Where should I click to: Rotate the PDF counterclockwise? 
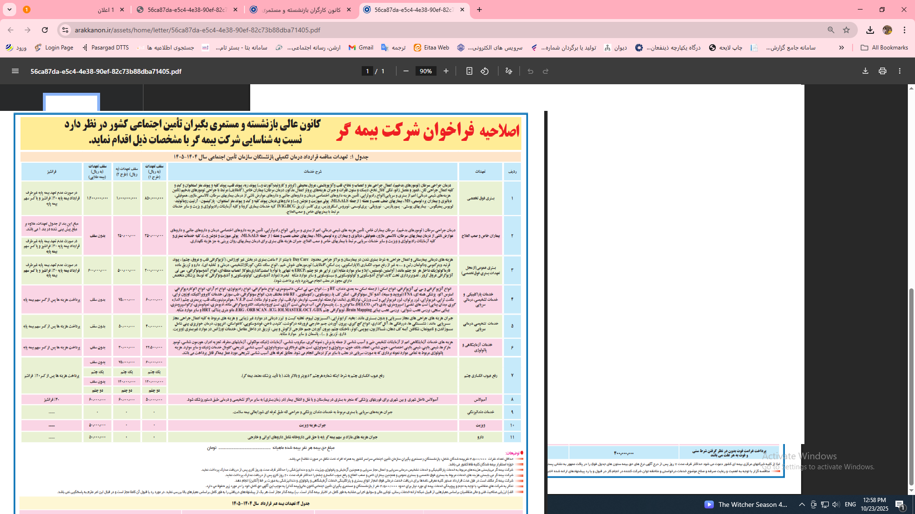(x=485, y=71)
